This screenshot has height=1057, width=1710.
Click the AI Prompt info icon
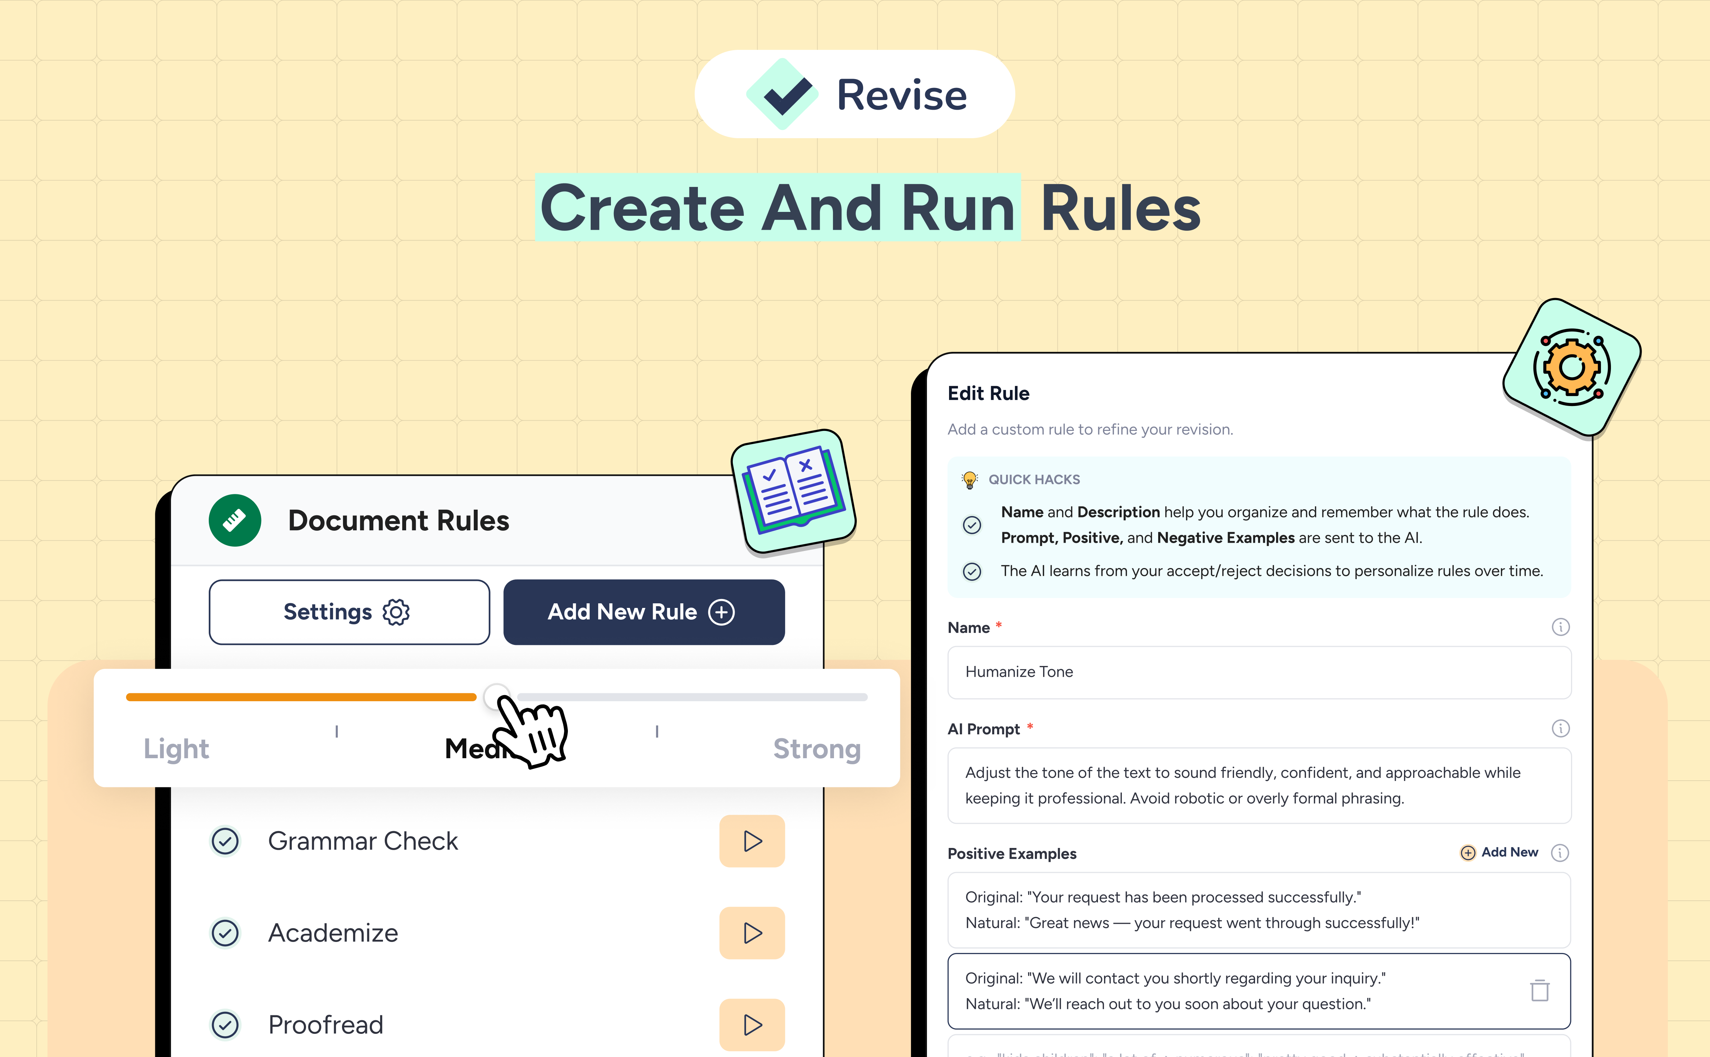coord(1560,728)
